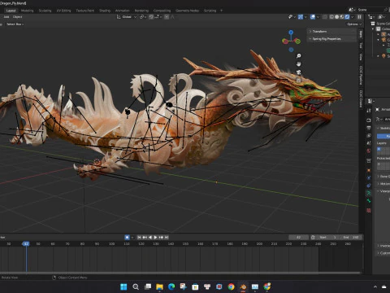Screen dimensions: 390x293
Task: Open the Animation workspace tab
Action: (123, 11)
